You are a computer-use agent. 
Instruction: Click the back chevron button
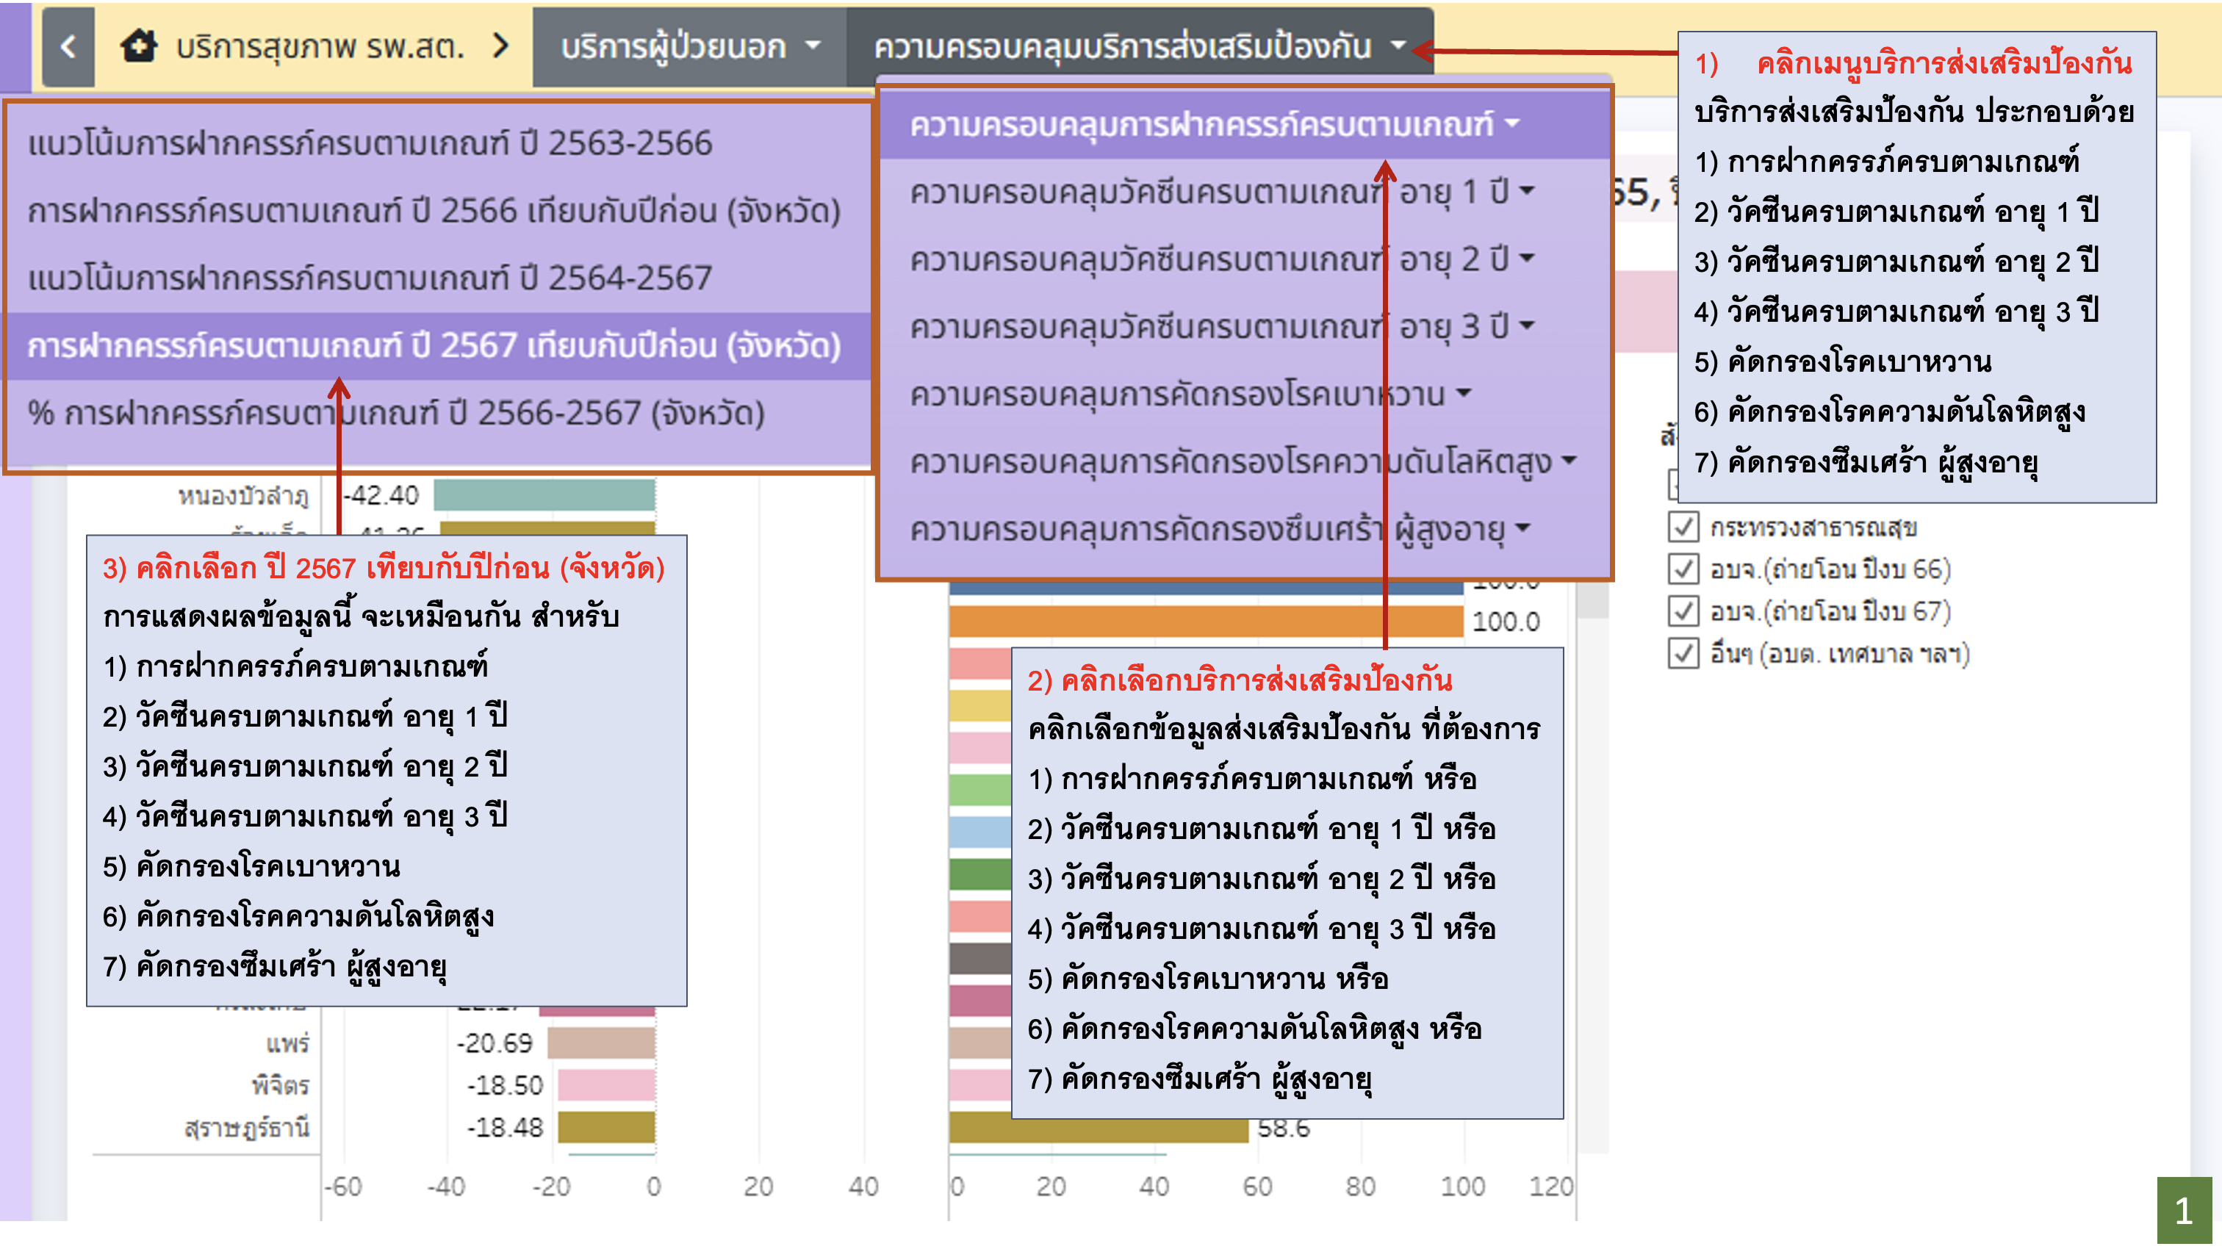point(68,46)
